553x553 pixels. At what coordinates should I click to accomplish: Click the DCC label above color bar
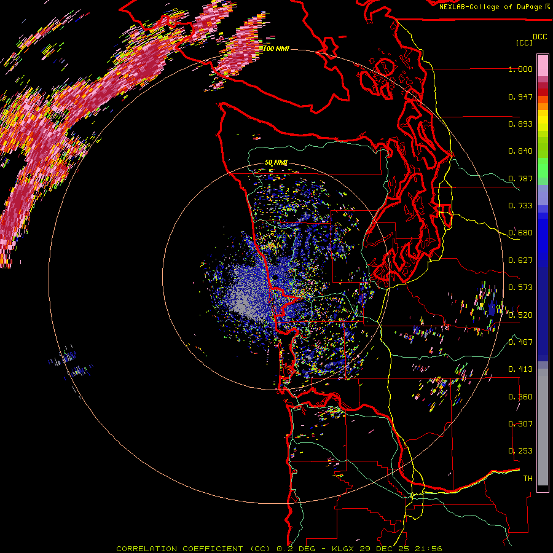coord(540,37)
